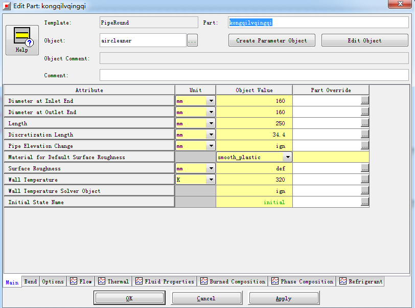
Task: Click ellipsis for Diameter at Inlet End override
Action: pyautogui.click(x=364, y=101)
